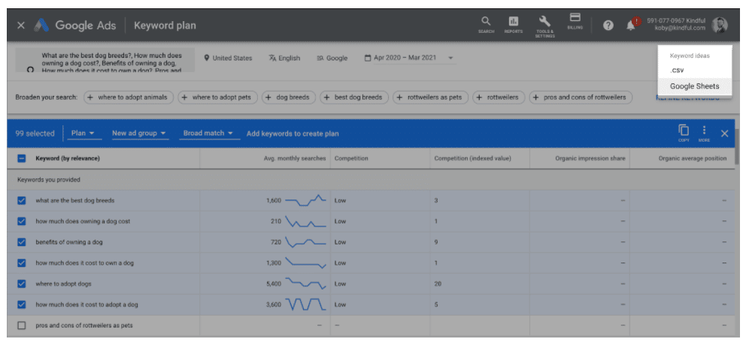
Task: Sort by Competition column header
Action: [351, 158]
